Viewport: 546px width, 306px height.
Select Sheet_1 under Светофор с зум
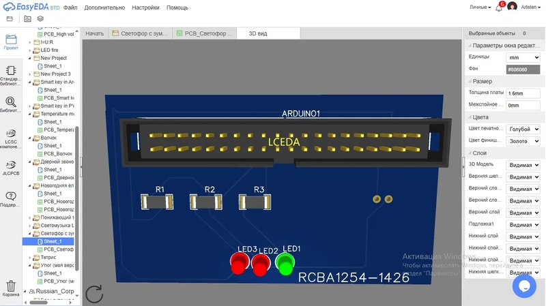[x=53, y=241]
